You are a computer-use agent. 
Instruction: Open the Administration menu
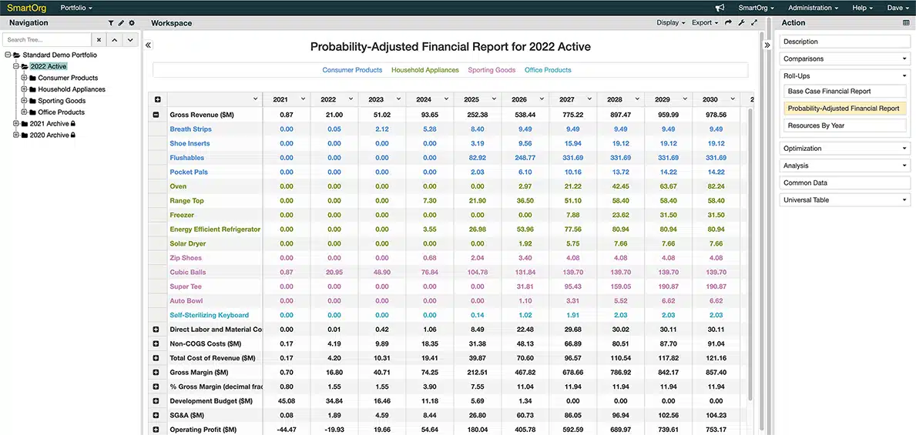coord(814,8)
